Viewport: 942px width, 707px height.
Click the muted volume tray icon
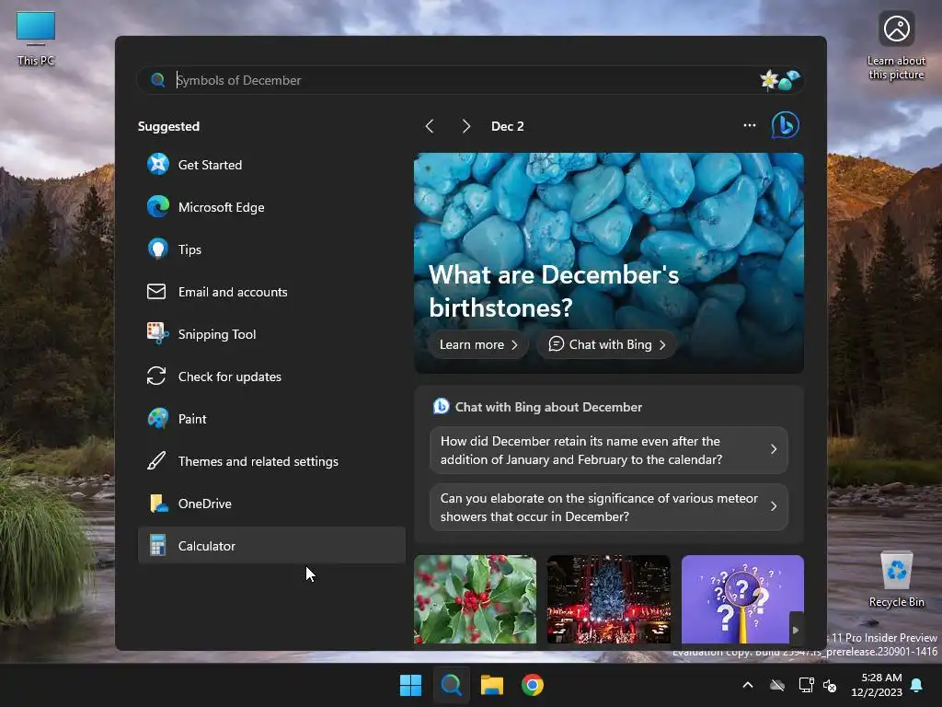[x=830, y=685]
